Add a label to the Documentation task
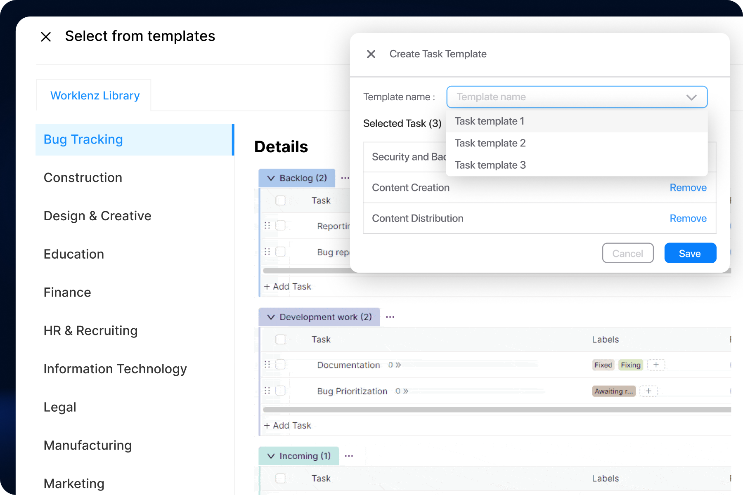This screenshot has height=495, width=743. pyautogui.click(x=656, y=365)
